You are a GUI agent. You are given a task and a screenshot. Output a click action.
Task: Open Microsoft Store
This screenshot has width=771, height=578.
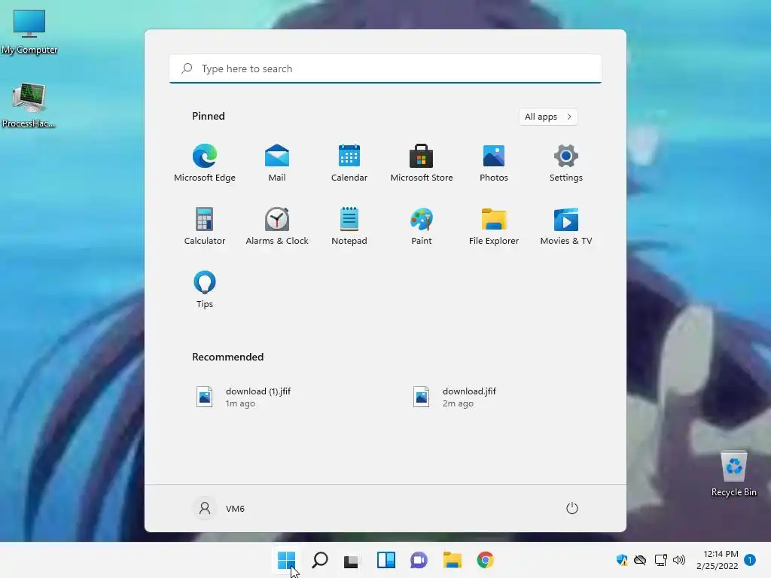pyautogui.click(x=422, y=163)
